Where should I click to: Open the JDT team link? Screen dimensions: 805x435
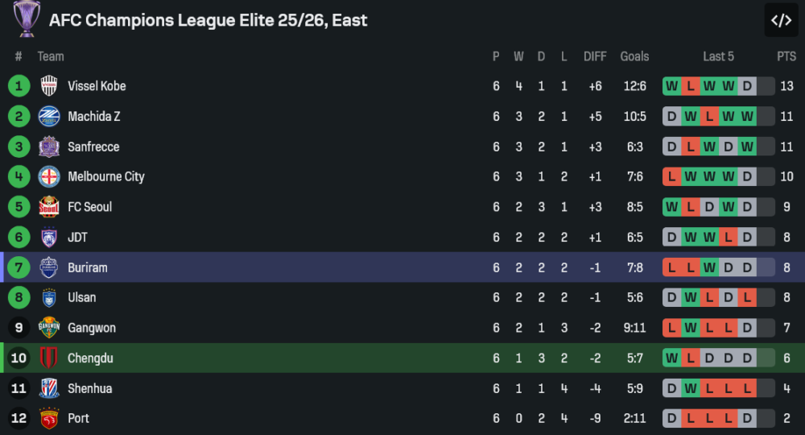click(x=78, y=238)
